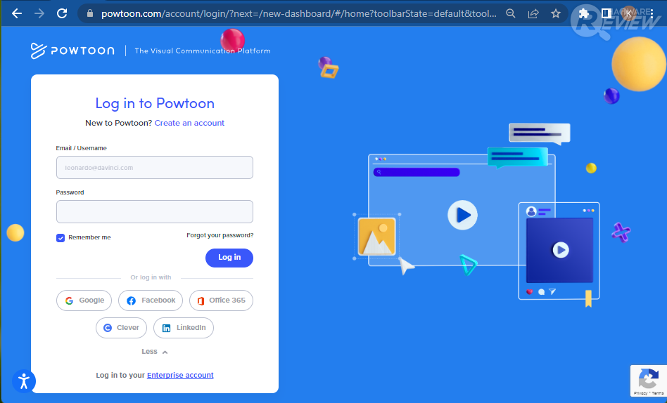Go back using browser back arrow
This screenshot has width=667, height=403.
click(x=17, y=13)
